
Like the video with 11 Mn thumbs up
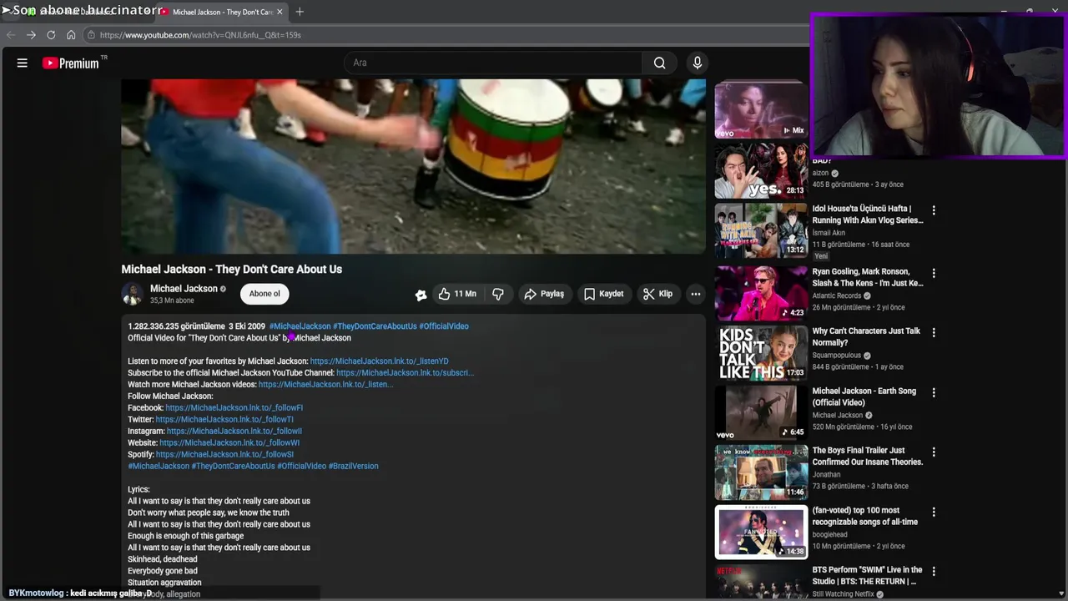click(456, 294)
